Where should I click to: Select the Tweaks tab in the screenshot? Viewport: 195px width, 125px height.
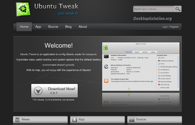137,52
